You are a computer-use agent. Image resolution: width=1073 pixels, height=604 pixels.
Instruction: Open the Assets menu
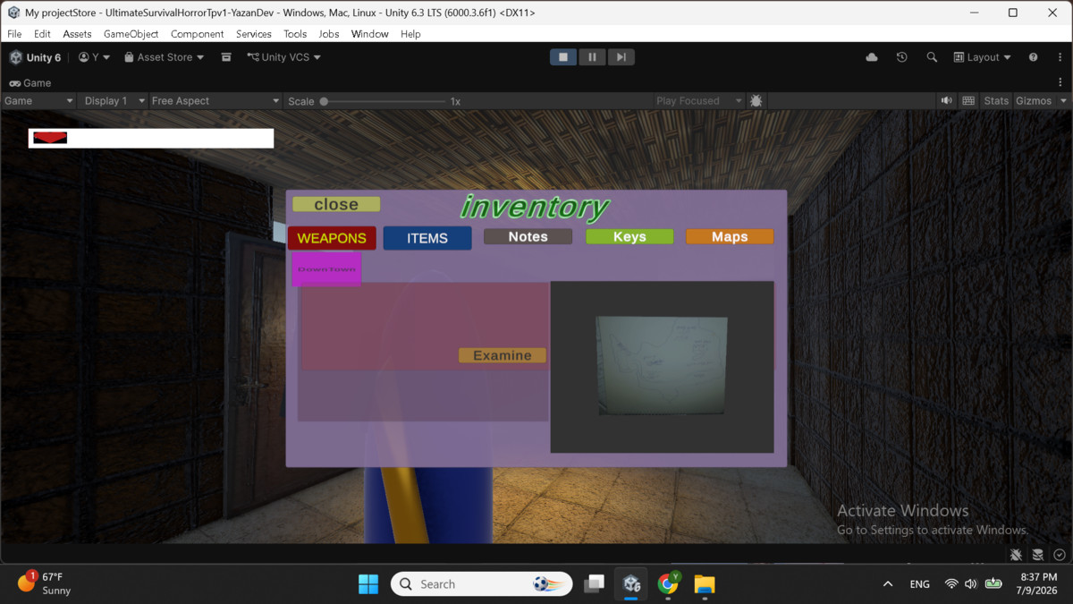77,34
